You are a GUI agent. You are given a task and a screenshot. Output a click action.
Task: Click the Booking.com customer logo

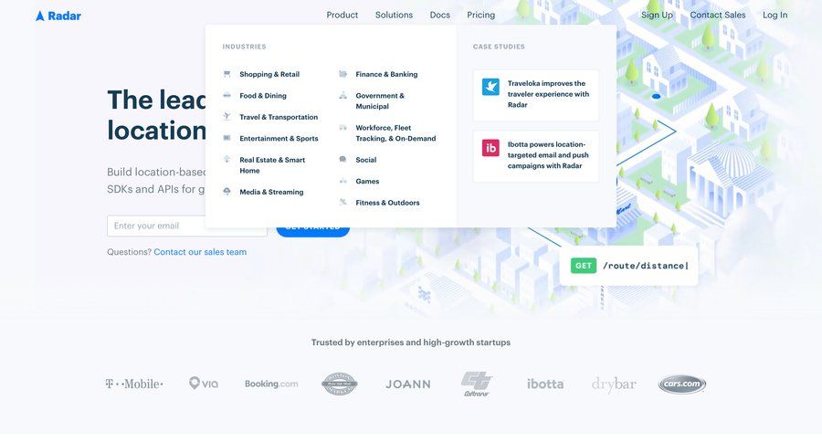tap(271, 384)
